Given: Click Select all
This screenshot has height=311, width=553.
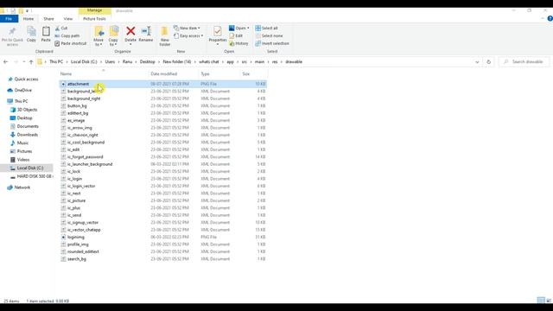Looking at the screenshot, I should 267,29.
